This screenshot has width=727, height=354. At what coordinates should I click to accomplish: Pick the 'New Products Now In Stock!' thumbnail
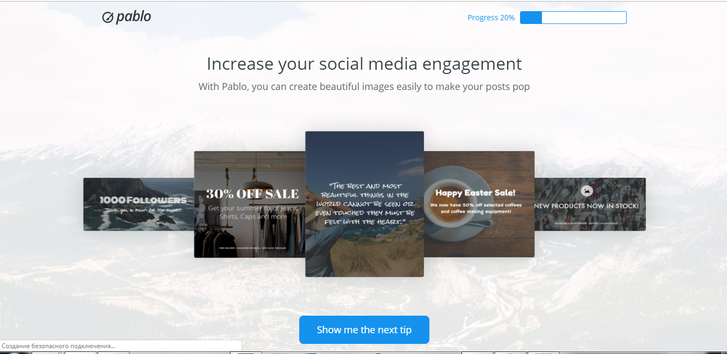pyautogui.click(x=590, y=204)
